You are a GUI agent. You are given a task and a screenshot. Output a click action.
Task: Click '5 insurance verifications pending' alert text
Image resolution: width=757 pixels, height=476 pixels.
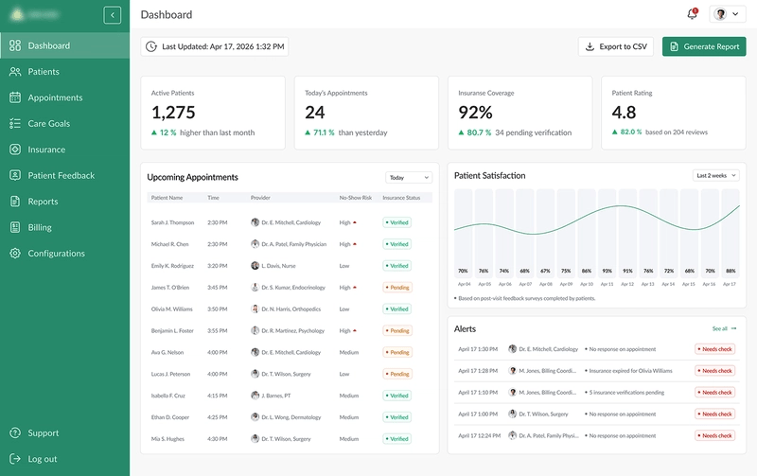click(x=626, y=393)
